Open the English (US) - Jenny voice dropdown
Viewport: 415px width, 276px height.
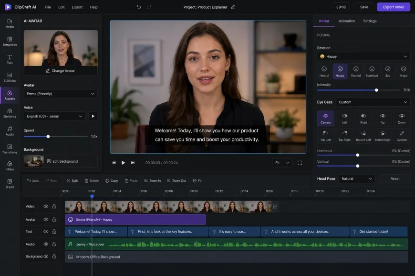[54, 116]
